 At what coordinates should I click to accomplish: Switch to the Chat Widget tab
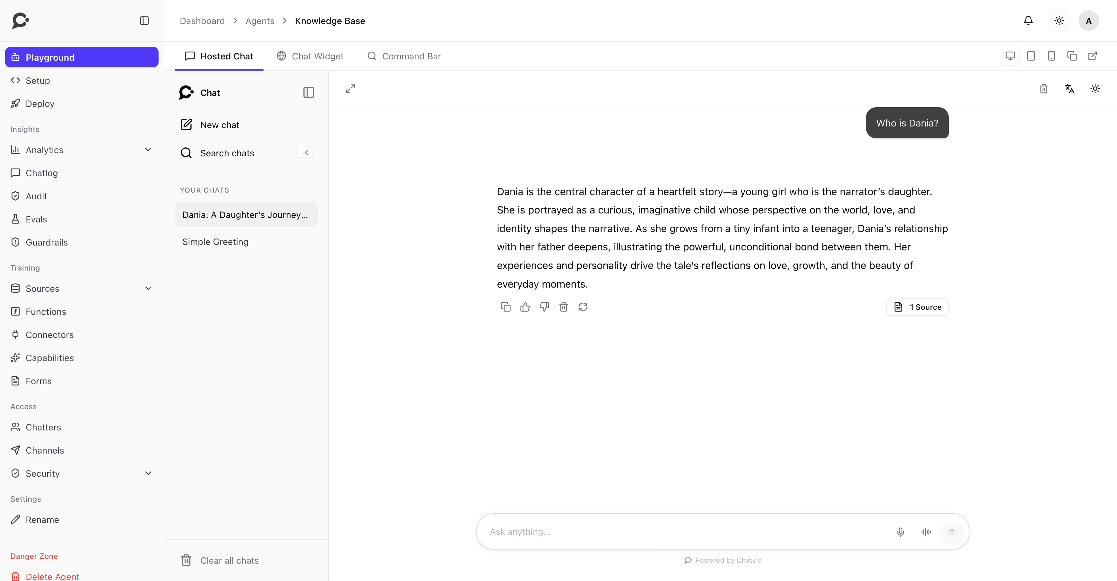(310, 56)
